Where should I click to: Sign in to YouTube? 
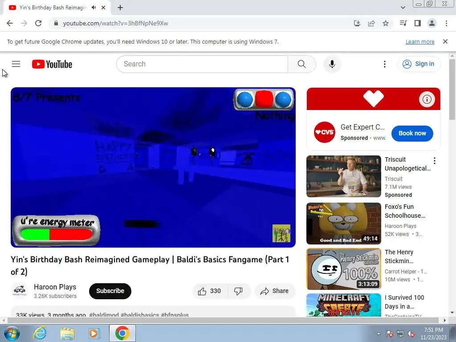click(x=419, y=64)
